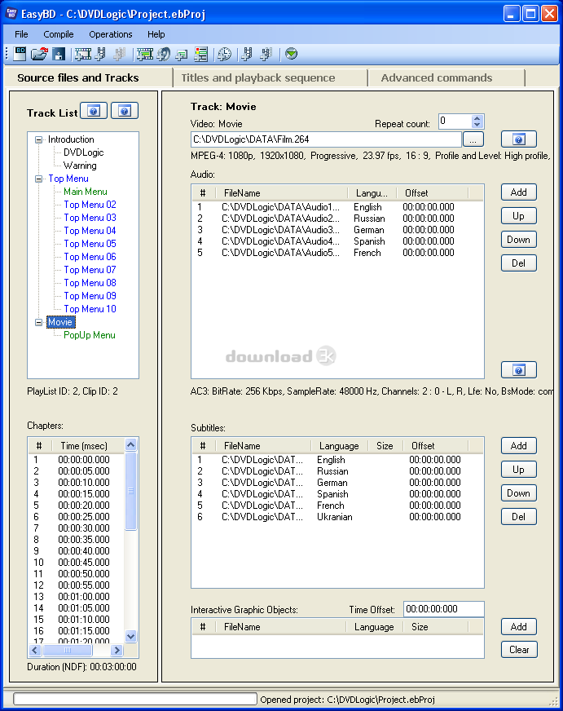Viewport: 563px width, 711px height.
Task: Click the help icon below the Audio list
Action: [x=518, y=370]
